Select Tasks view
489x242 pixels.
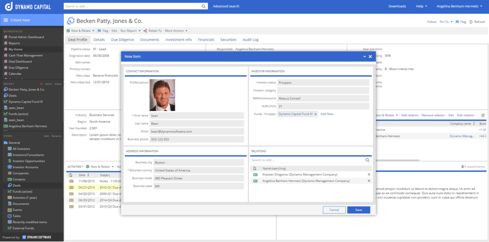tap(16, 216)
